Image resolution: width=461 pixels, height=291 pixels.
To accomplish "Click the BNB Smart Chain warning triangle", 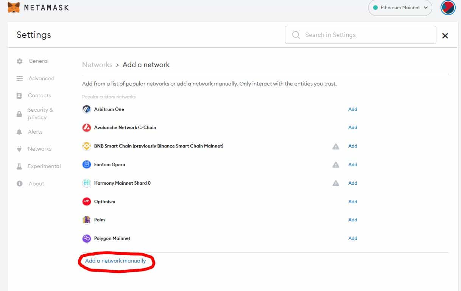I will pos(336,146).
